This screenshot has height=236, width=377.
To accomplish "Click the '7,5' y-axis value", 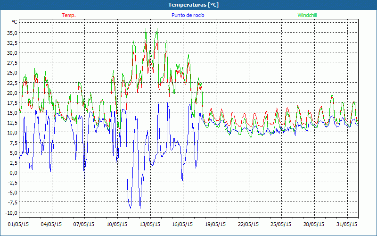I will coord(14,143).
